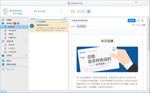150x93 pixels.
Task: Expand the 文件夹 section arrow
Action: pyautogui.click(x=26, y=56)
